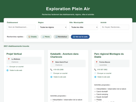The height and width of the screenshot is (102, 136).
Task: Click the house icon on the Chalets chip
Action: (29, 37)
